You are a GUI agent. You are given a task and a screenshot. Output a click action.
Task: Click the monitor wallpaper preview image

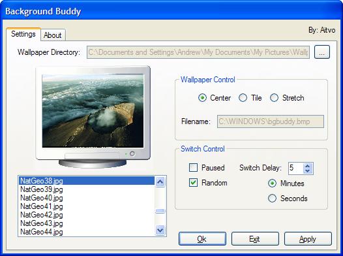[x=93, y=110]
